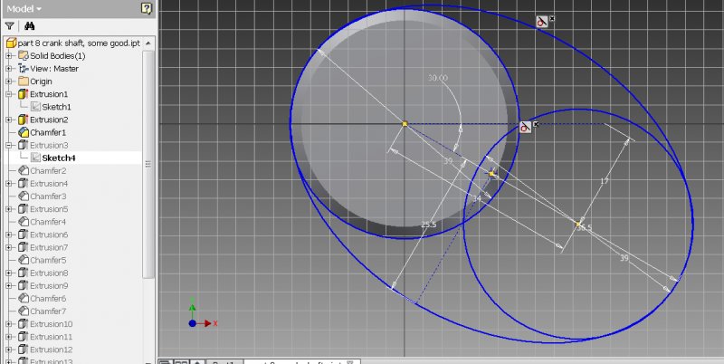Click the Extrusion10 feature icon
This screenshot has height=364, width=724.
(x=24, y=324)
